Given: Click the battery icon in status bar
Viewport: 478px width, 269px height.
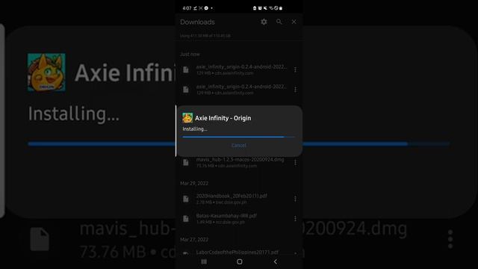Looking at the screenshot, I should pyautogui.click(x=281, y=8).
